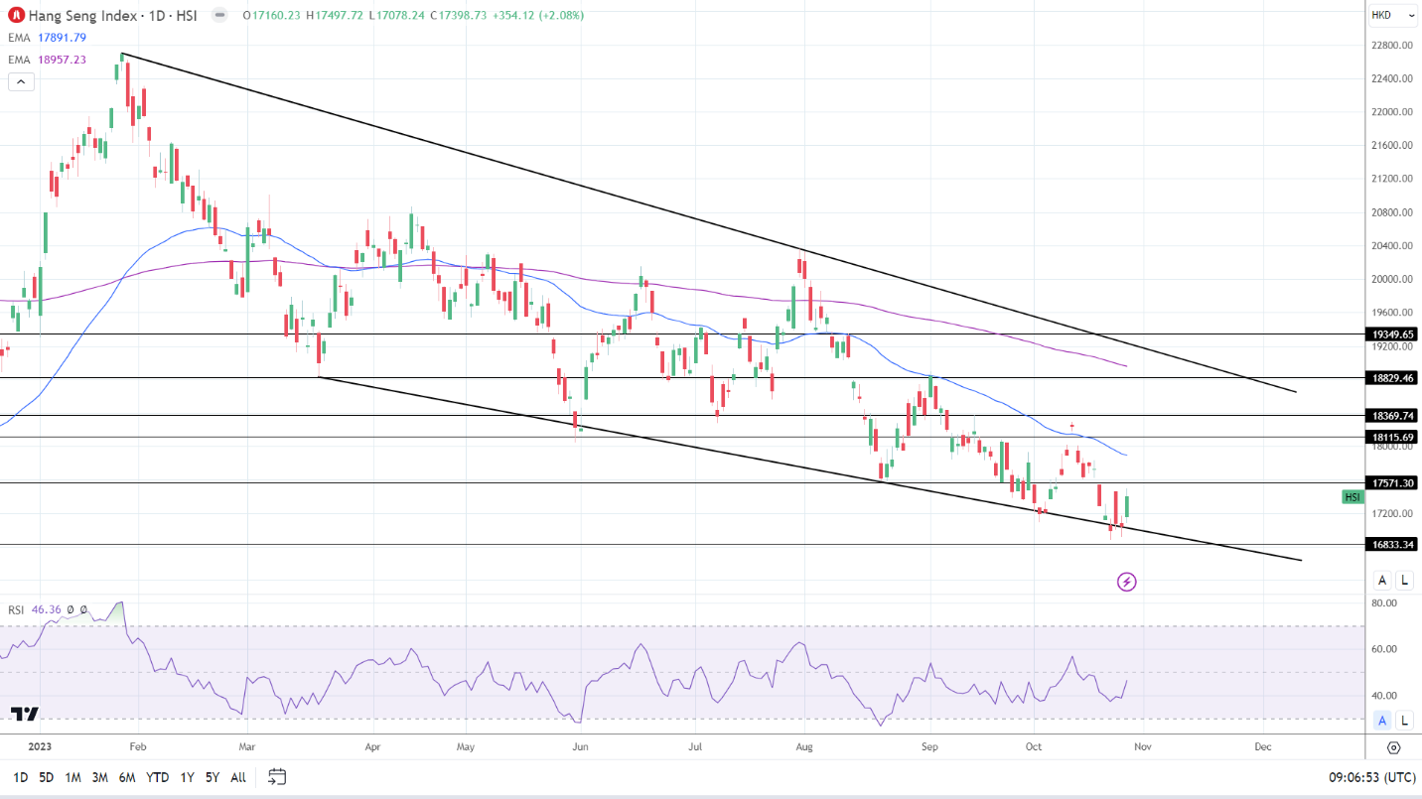Select the 3M time range

[100, 777]
